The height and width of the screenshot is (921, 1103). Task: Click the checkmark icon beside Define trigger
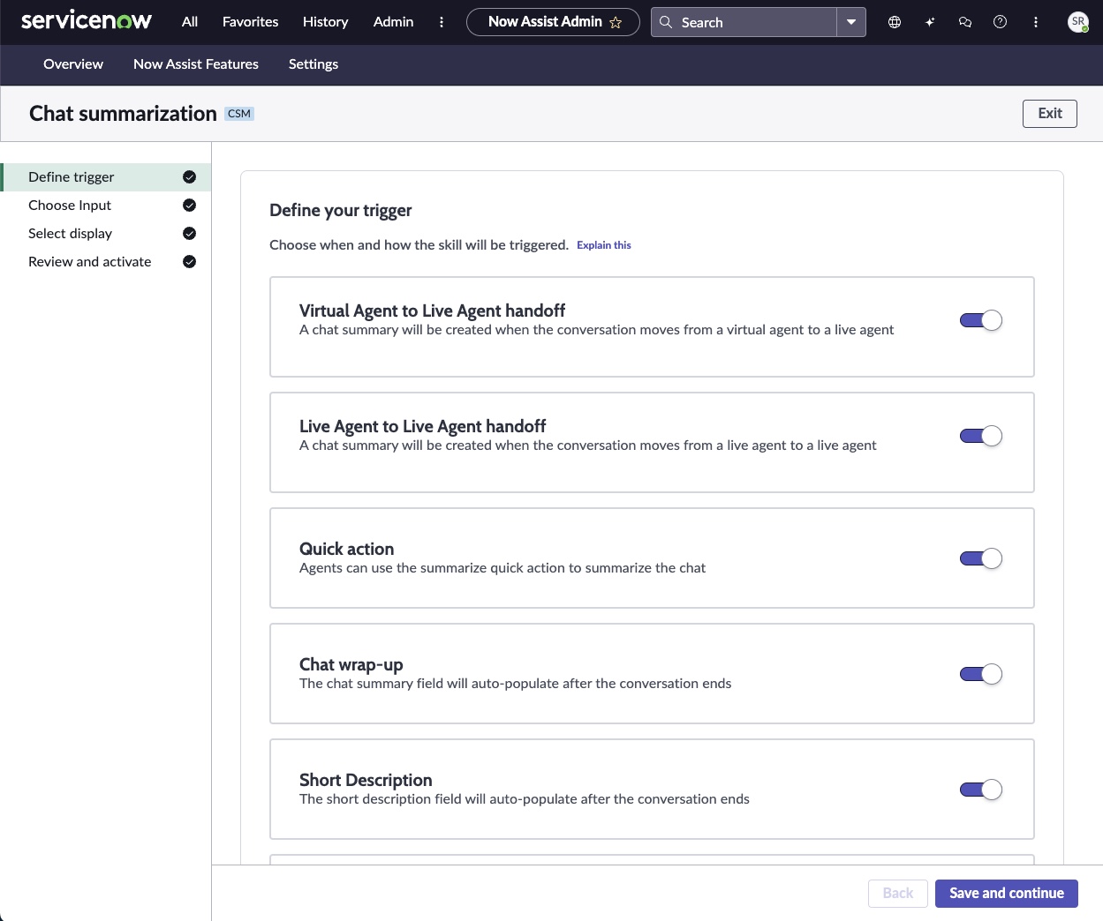tap(189, 177)
